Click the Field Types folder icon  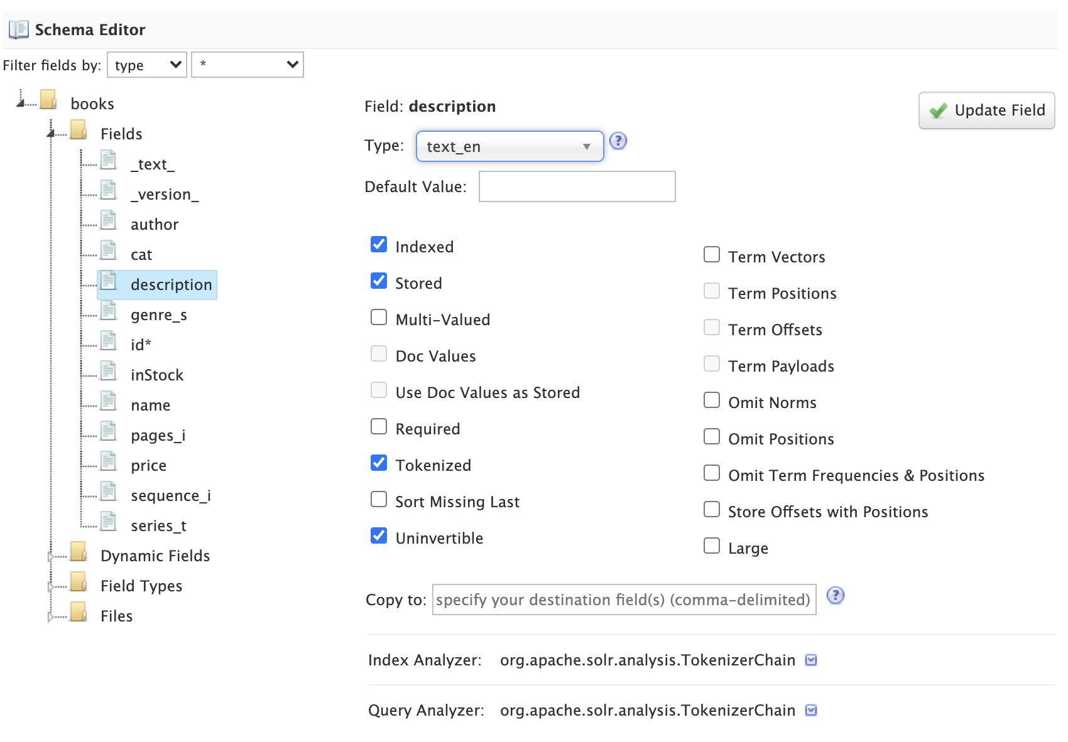pyautogui.click(x=79, y=583)
